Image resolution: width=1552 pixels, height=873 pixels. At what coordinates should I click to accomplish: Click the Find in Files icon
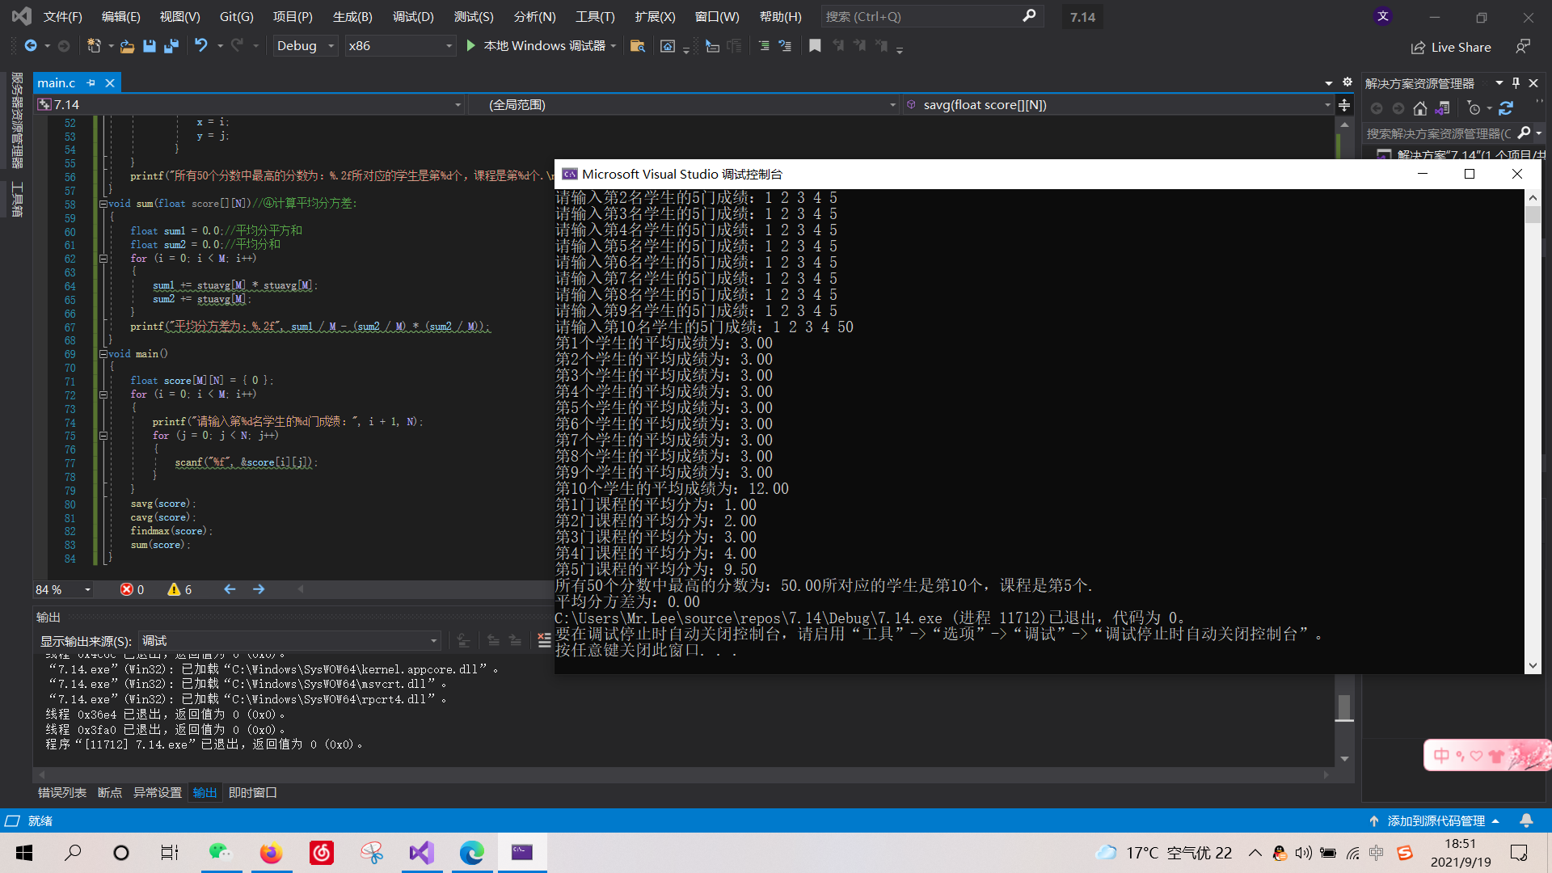(637, 46)
